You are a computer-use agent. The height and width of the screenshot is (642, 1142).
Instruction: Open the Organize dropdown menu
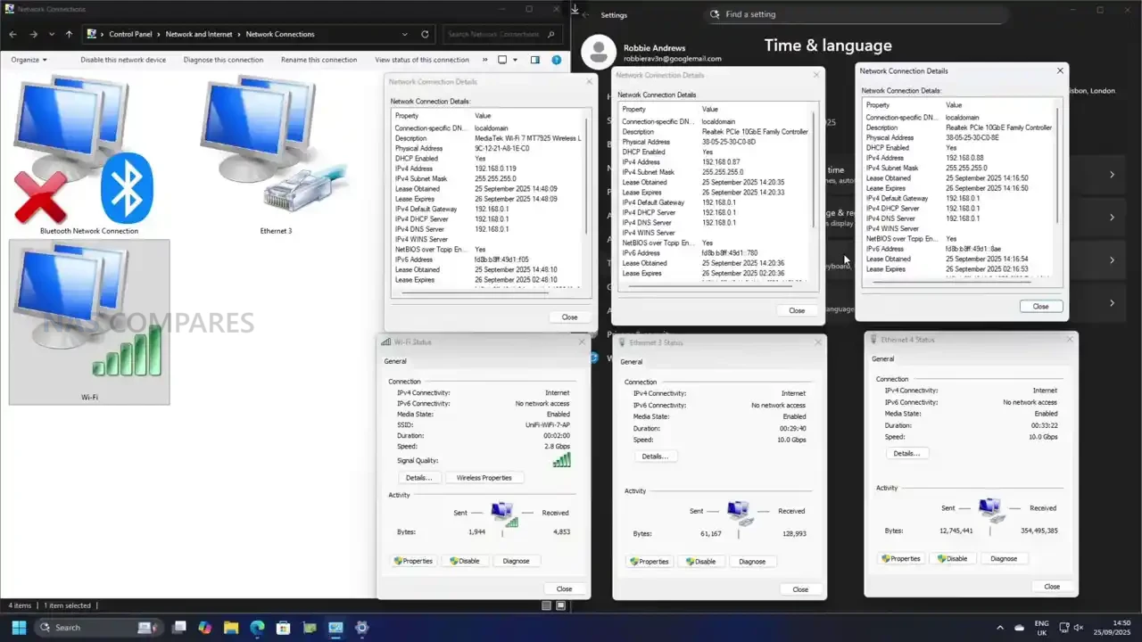pos(29,60)
